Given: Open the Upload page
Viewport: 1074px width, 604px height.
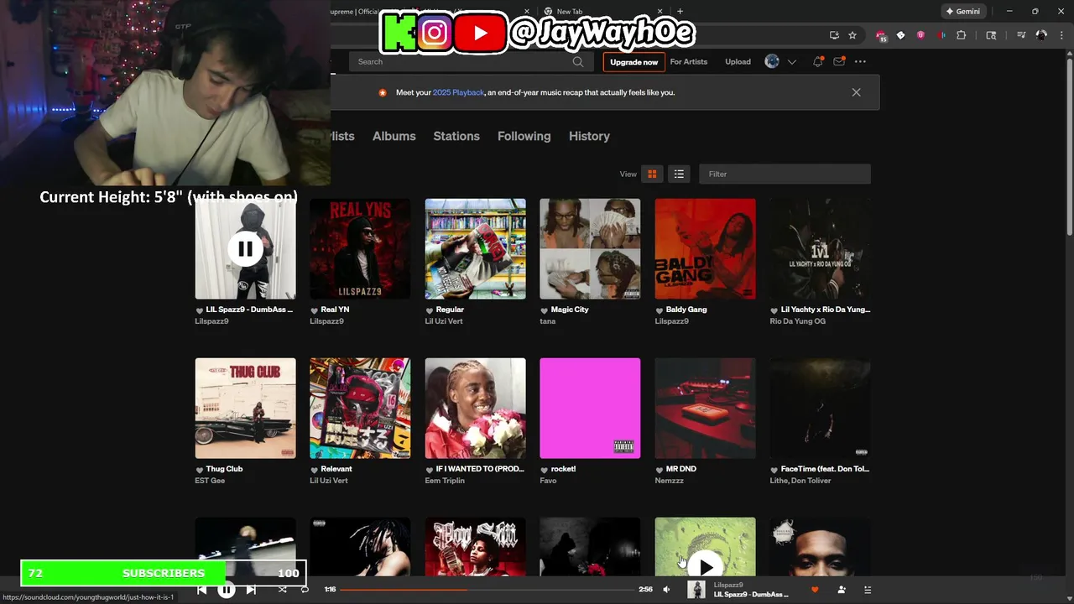Looking at the screenshot, I should click(738, 62).
